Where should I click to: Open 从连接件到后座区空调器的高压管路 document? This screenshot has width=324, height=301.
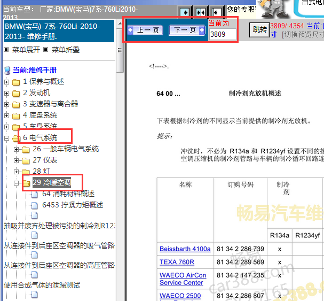click(59, 265)
